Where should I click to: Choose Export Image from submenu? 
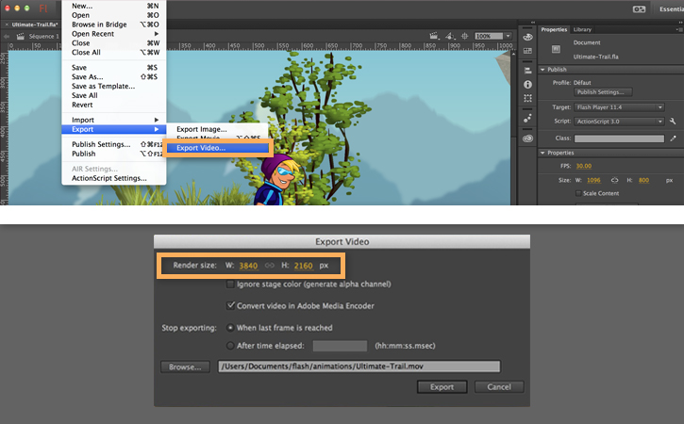pyautogui.click(x=218, y=129)
